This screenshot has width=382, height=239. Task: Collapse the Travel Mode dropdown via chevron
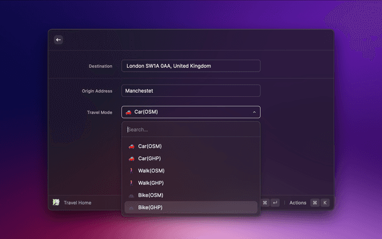point(254,112)
